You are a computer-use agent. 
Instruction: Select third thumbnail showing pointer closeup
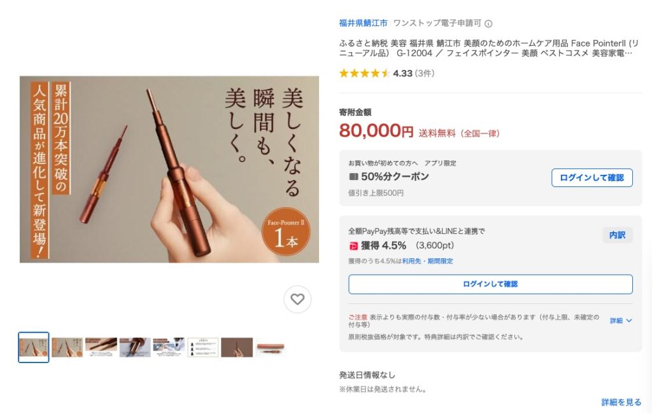click(101, 347)
